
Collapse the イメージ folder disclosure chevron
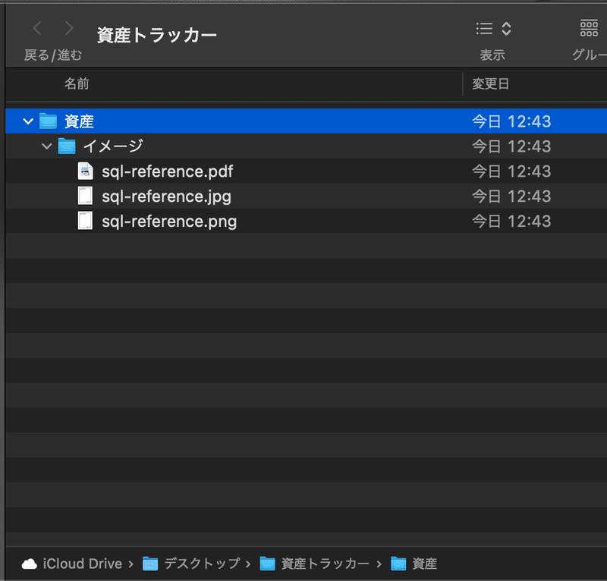point(47,146)
